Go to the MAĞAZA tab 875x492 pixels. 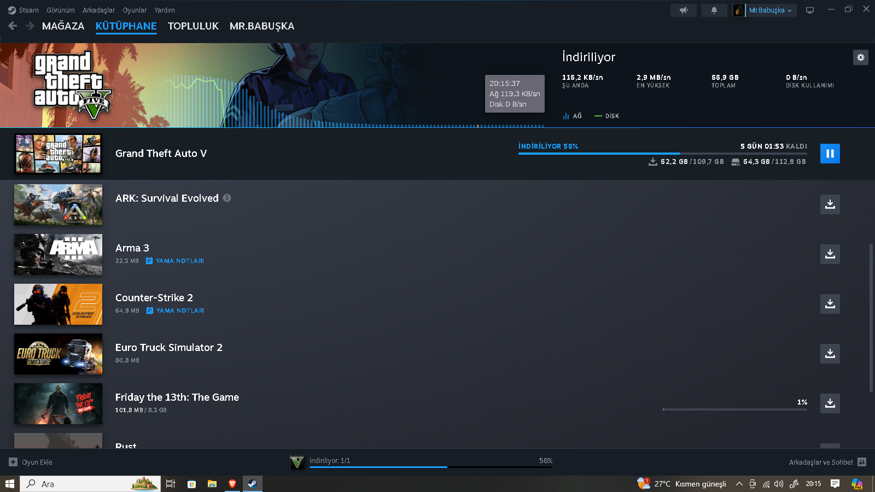[x=63, y=26]
